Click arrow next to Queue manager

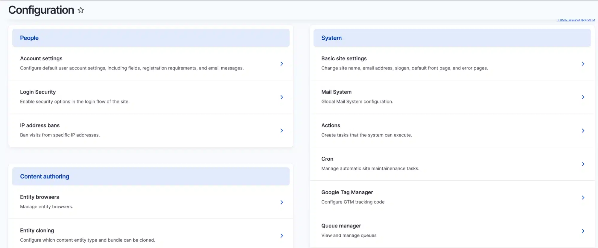pyautogui.click(x=583, y=231)
